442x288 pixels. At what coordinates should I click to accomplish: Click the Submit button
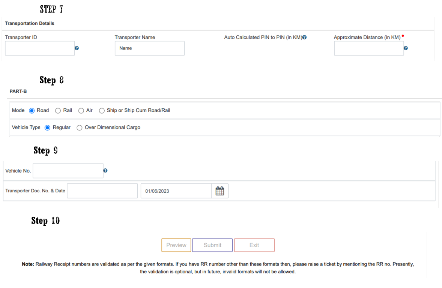pyautogui.click(x=212, y=245)
